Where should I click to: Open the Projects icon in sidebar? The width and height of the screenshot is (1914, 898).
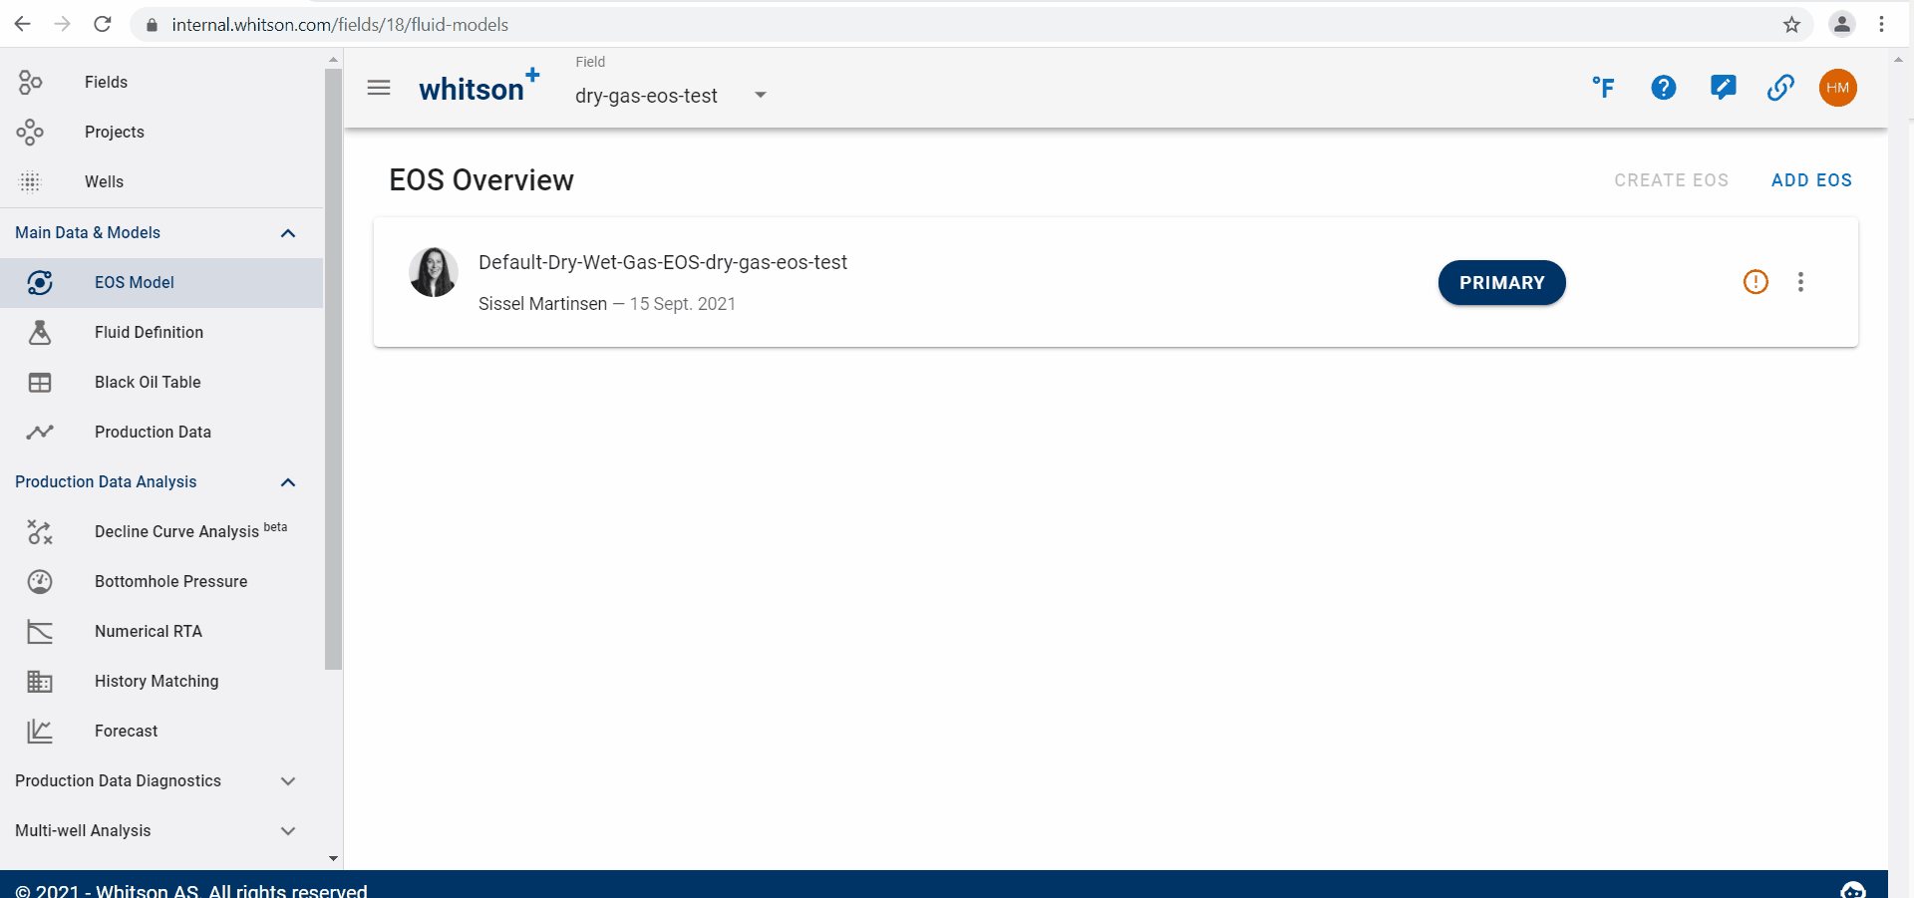click(30, 132)
